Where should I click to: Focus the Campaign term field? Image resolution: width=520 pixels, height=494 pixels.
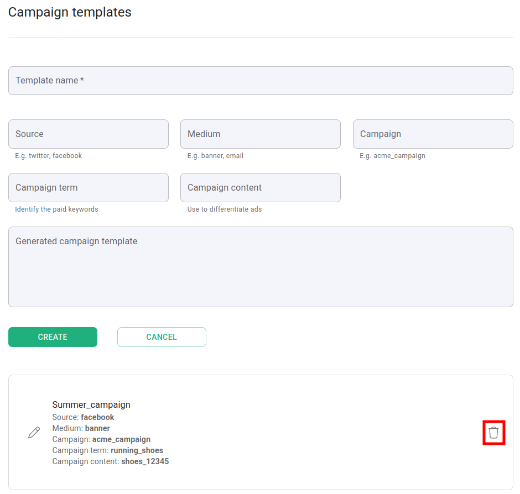click(x=89, y=188)
